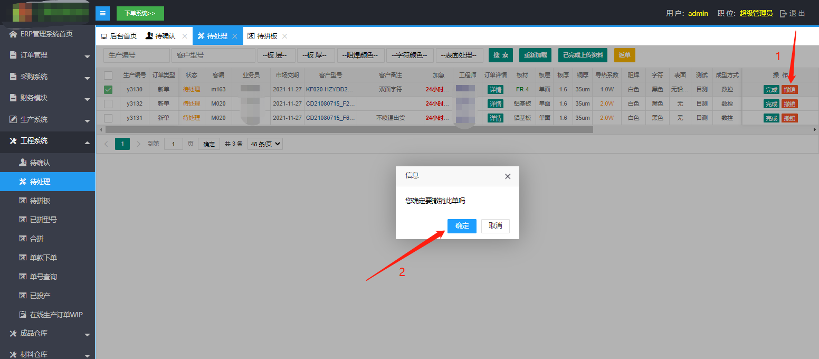This screenshot has height=359, width=819.
Task: Open the 48 条/页 page size dropdown
Action: point(265,144)
